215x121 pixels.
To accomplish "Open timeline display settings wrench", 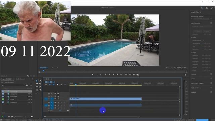I will [x=61, y=84].
